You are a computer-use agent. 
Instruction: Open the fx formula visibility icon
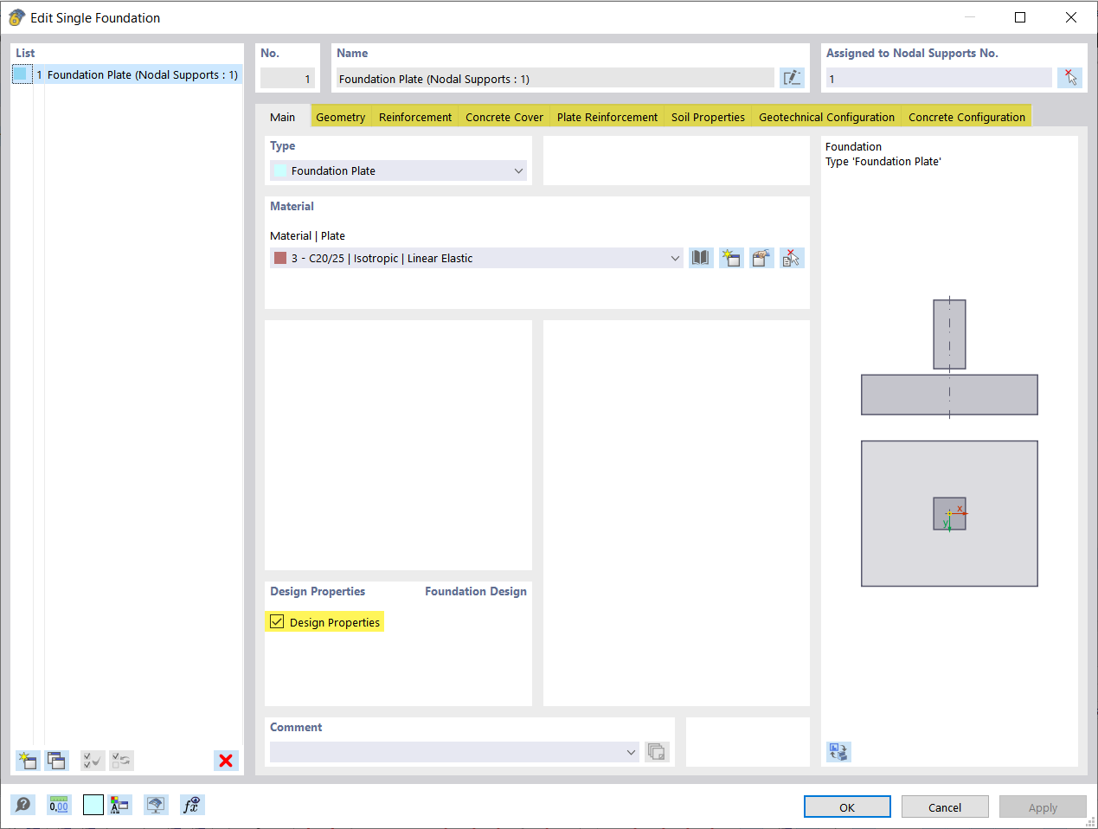[192, 804]
